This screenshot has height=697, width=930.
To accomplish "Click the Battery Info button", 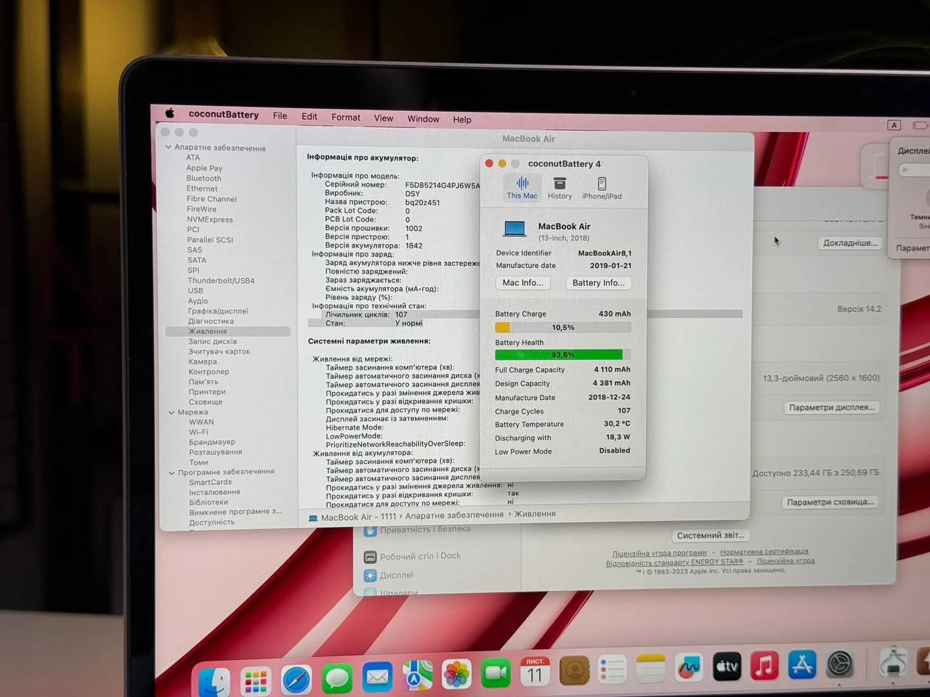I will pyautogui.click(x=598, y=282).
